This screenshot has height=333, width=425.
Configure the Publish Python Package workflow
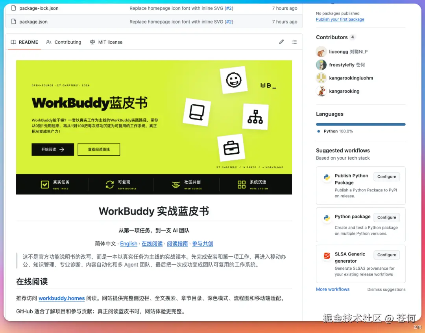(x=386, y=177)
